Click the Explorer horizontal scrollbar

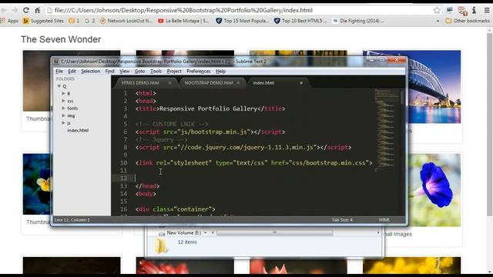click(x=274, y=232)
